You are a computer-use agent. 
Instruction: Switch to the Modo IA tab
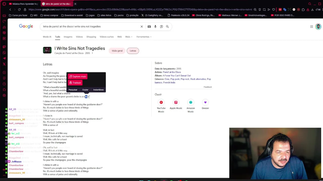[47, 37]
